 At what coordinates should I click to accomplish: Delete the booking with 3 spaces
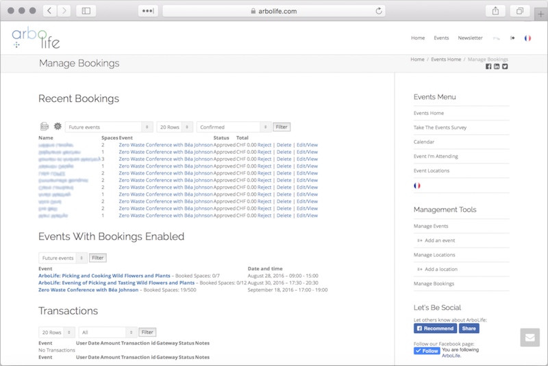[284, 159]
